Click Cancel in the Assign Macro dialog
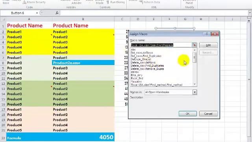Viewport: 252px width, 142px height. point(208,114)
